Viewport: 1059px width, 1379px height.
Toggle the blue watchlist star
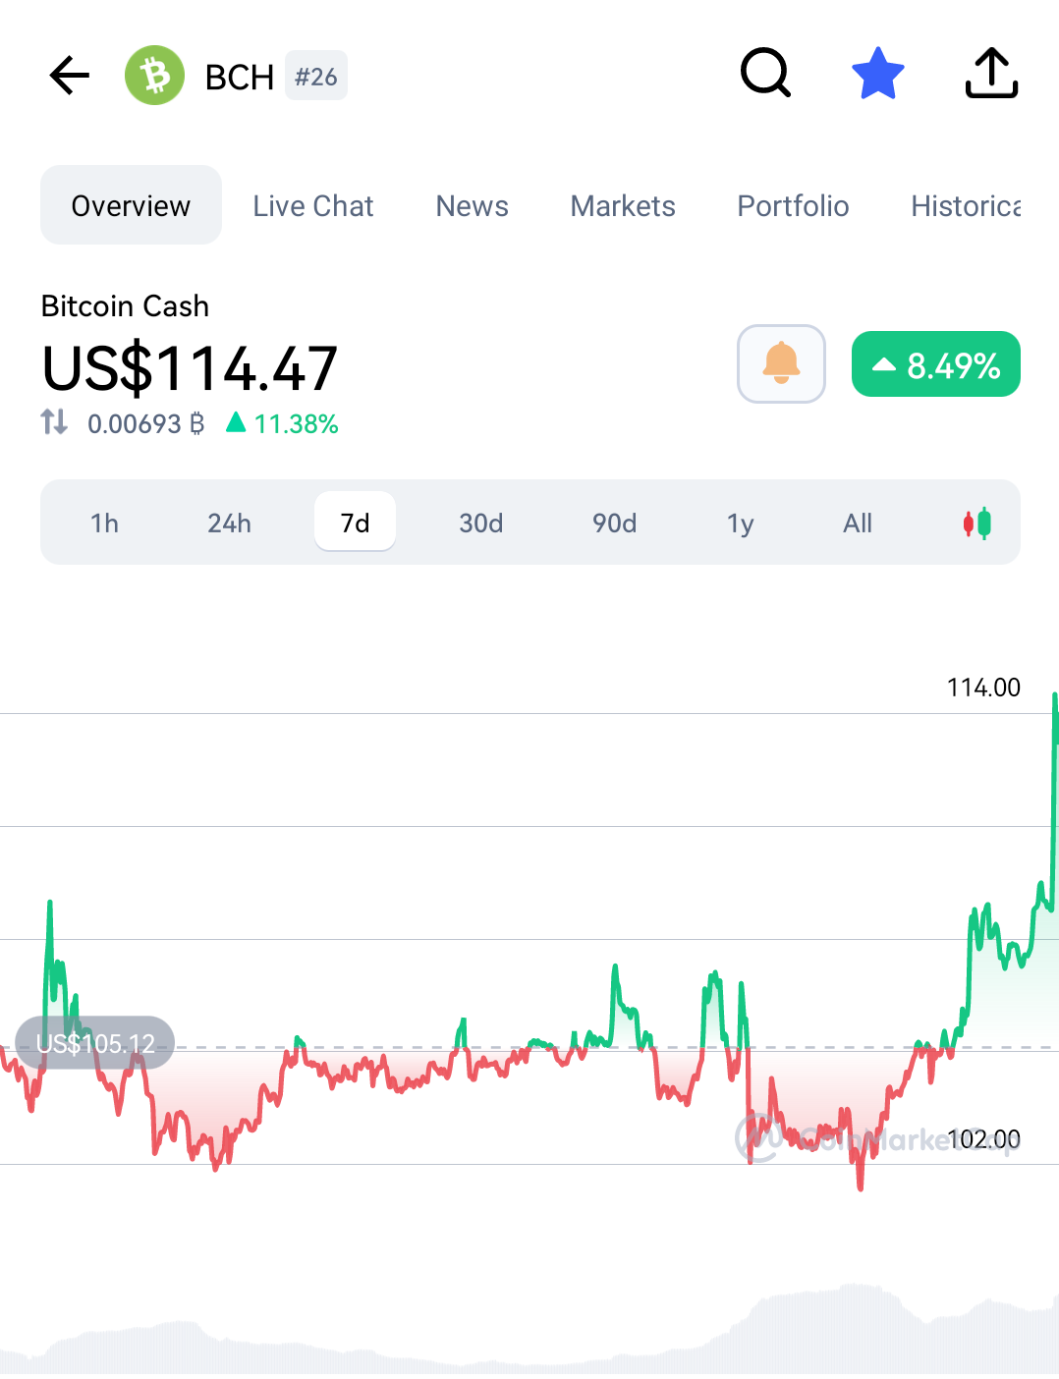(877, 74)
